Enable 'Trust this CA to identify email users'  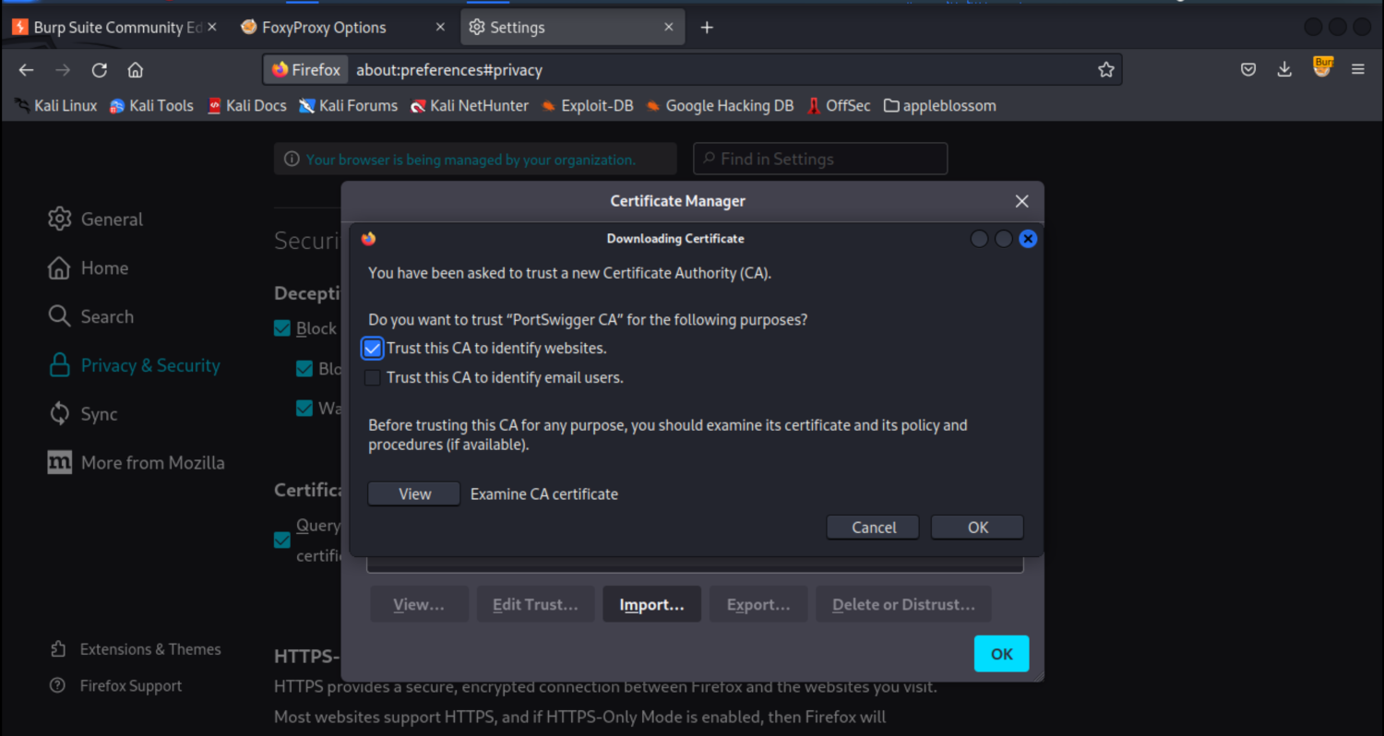[373, 377]
